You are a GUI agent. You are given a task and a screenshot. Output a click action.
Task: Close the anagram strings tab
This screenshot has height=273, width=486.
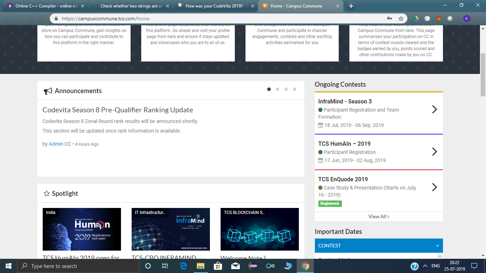[x=167, y=6]
